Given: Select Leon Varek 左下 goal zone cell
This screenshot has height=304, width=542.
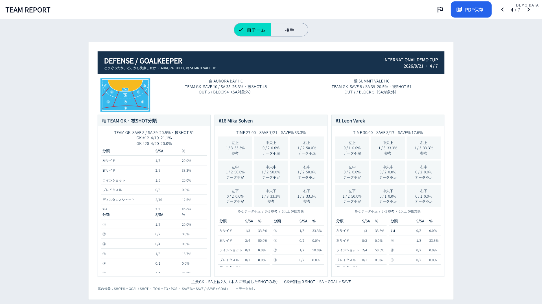Looking at the screenshot, I should pyautogui.click(x=352, y=196).
